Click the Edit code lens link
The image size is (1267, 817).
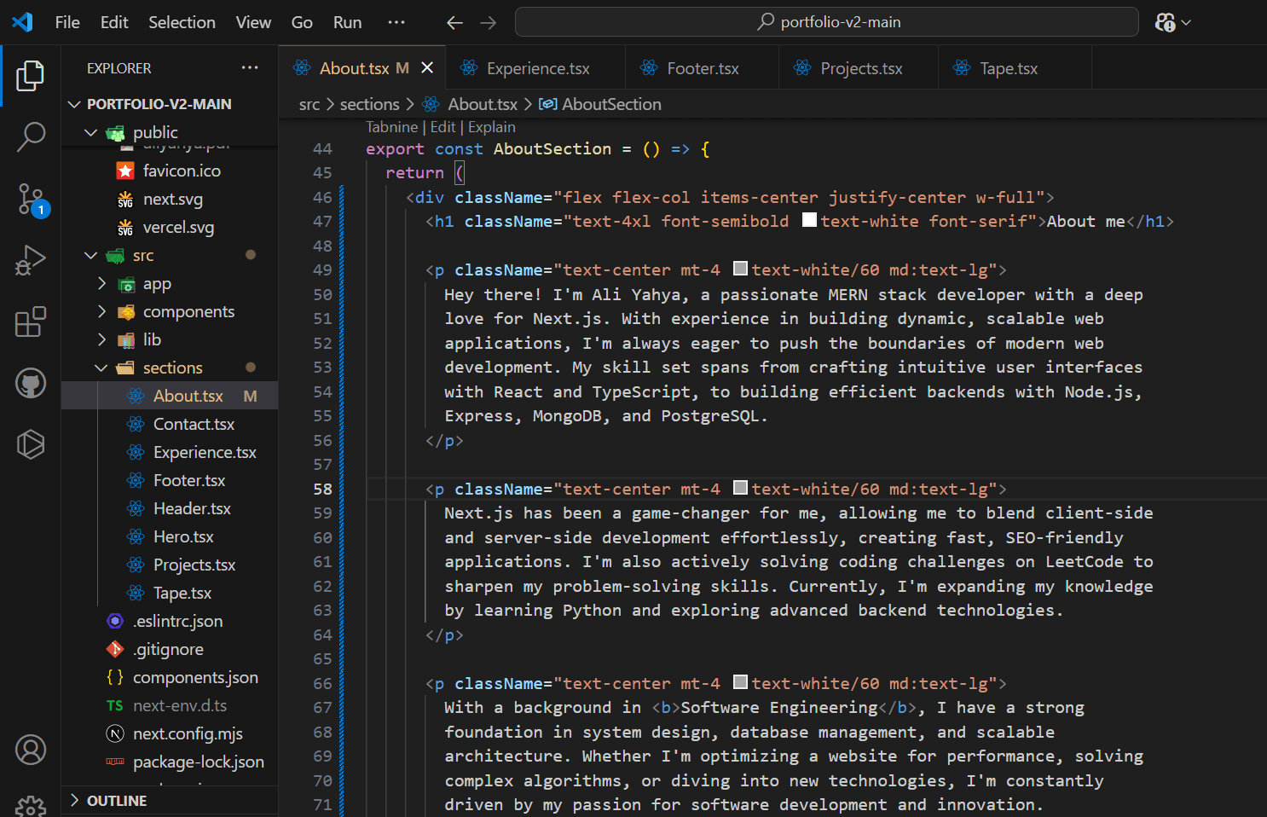tap(443, 127)
